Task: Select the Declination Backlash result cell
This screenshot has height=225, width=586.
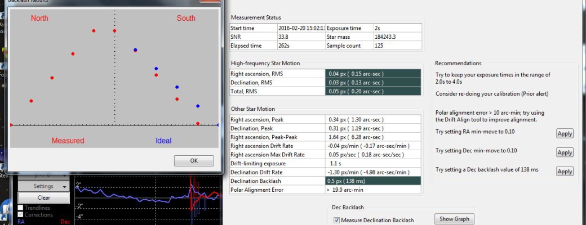Action: pos(373,181)
